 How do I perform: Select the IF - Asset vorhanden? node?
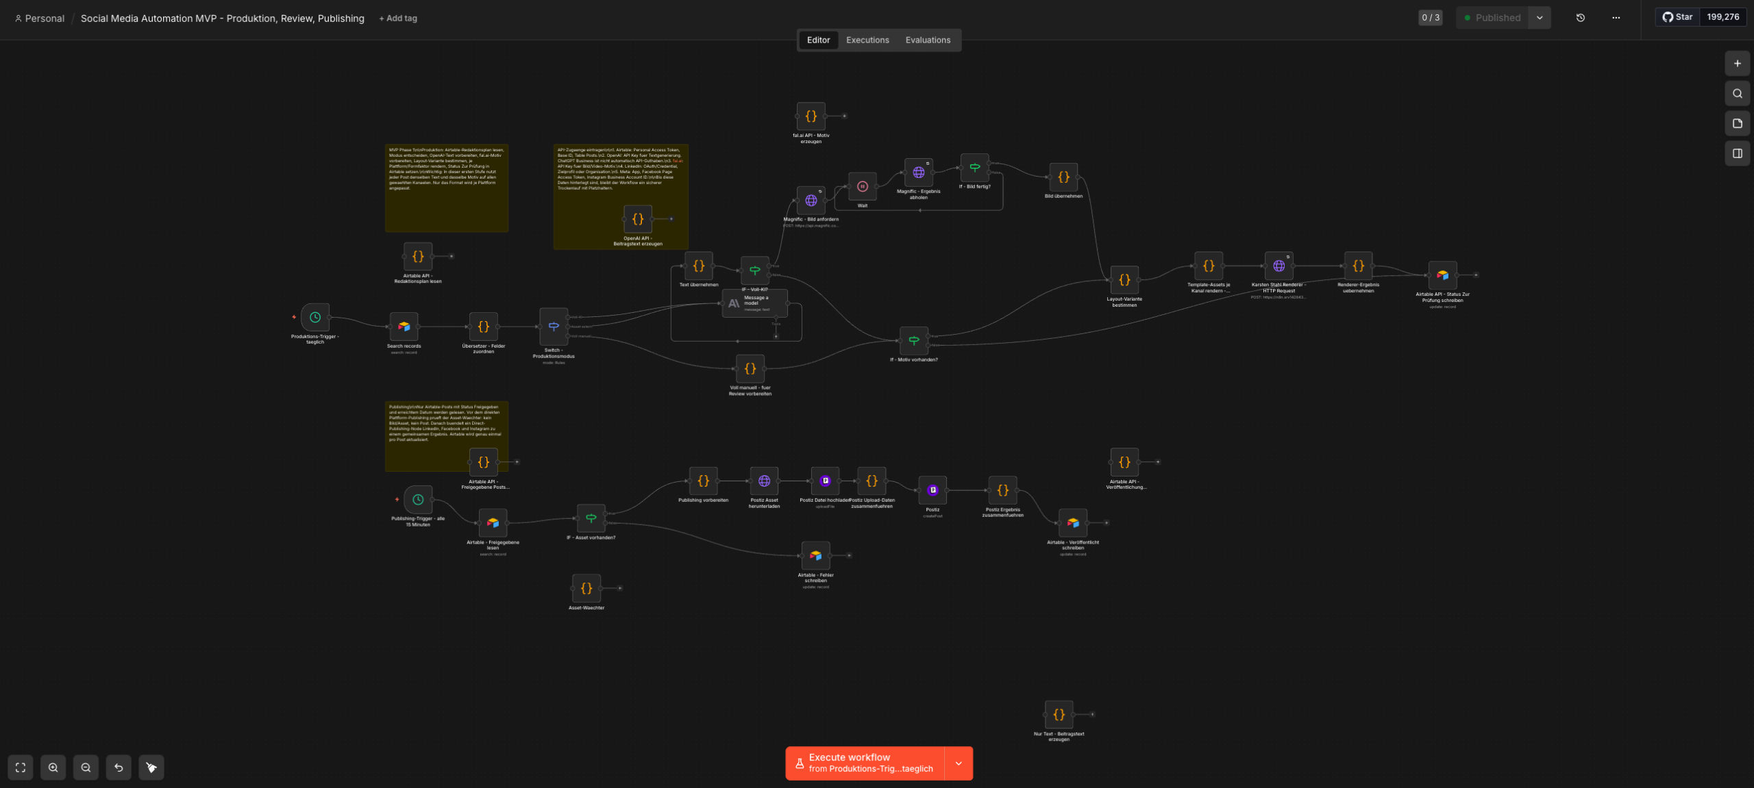591,518
